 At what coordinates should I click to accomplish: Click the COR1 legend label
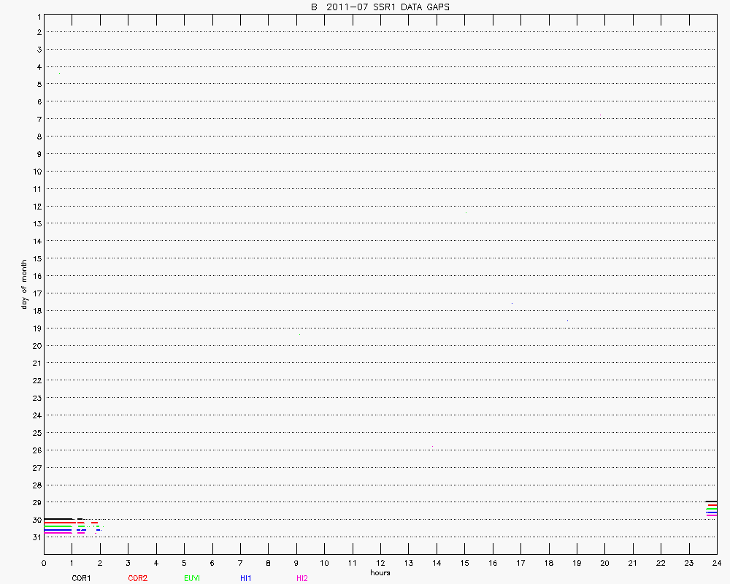click(80, 578)
